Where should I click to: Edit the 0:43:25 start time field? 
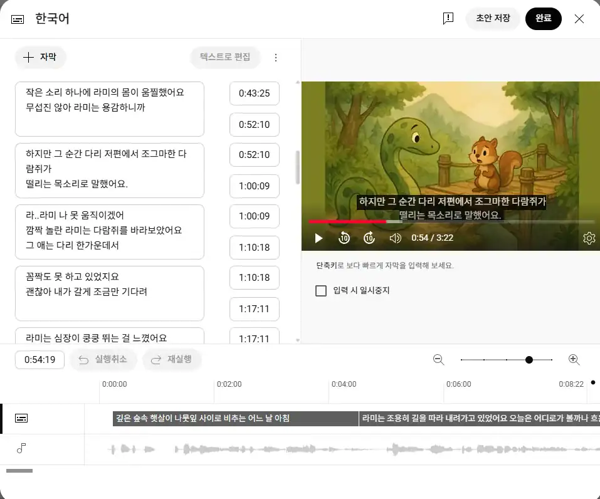click(x=254, y=93)
